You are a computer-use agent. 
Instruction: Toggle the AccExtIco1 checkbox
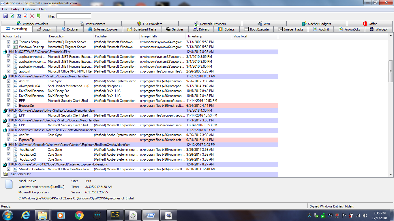tap(9, 150)
